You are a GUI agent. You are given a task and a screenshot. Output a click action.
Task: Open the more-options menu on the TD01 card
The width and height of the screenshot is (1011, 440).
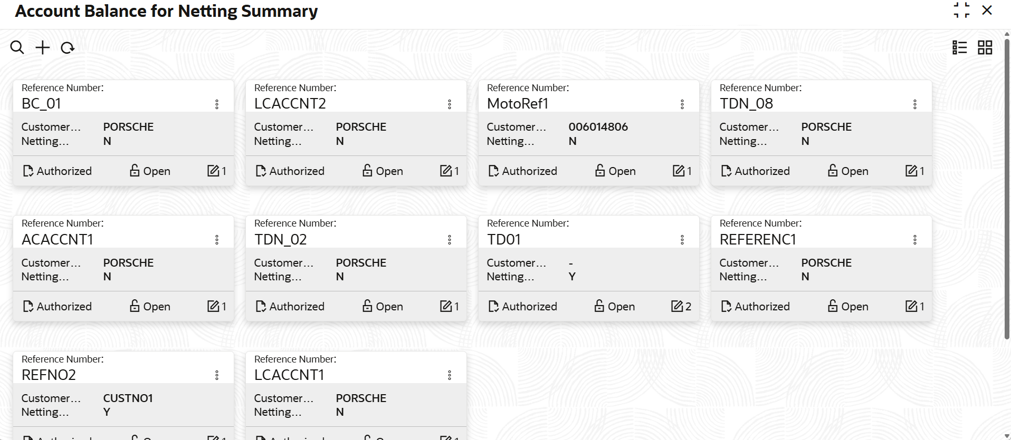coord(682,240)
